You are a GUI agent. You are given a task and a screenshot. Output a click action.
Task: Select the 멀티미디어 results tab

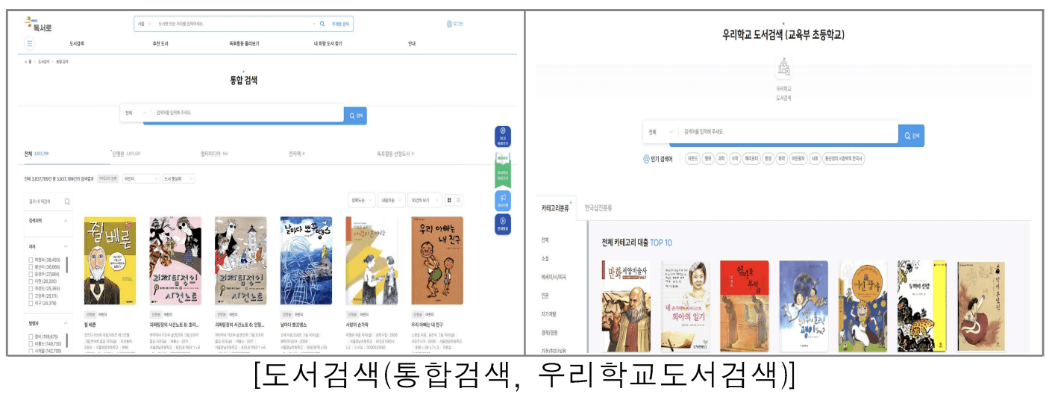pos(214,153)
